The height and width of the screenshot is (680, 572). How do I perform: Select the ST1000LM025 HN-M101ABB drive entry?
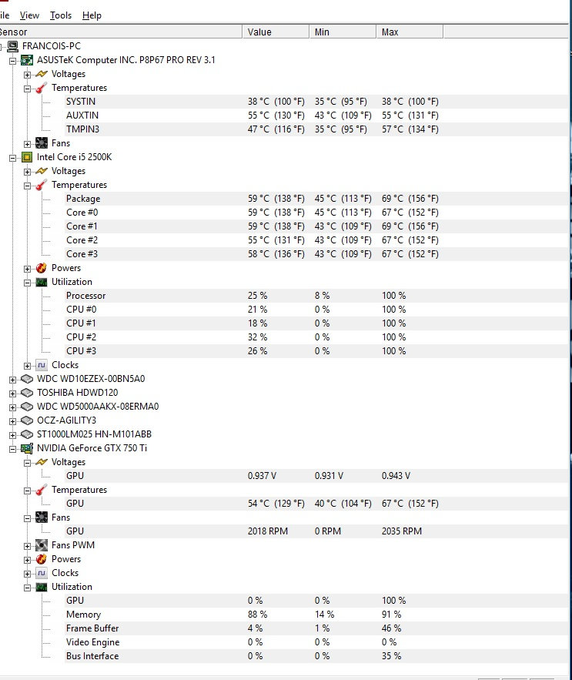pos(94,434)
